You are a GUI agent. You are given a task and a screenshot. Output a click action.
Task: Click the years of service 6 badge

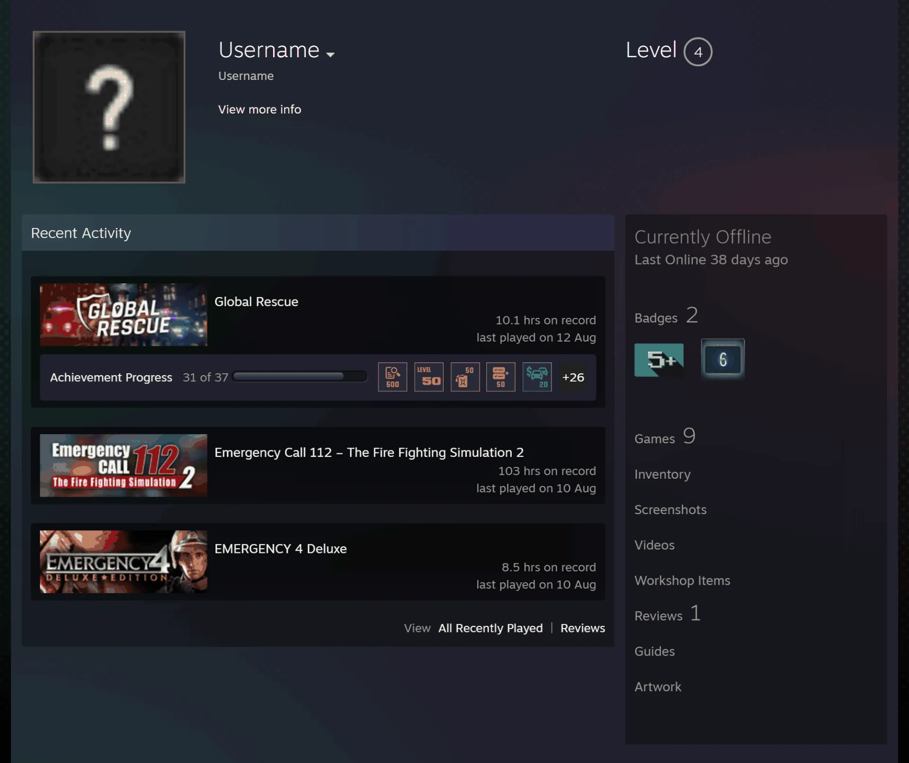(x=722, y=360)
